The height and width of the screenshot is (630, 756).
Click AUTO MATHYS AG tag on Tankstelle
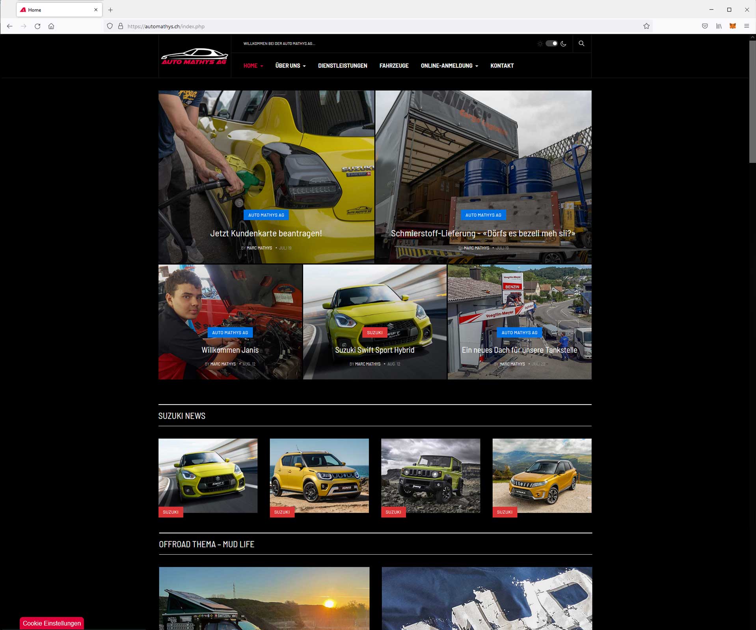520,333
